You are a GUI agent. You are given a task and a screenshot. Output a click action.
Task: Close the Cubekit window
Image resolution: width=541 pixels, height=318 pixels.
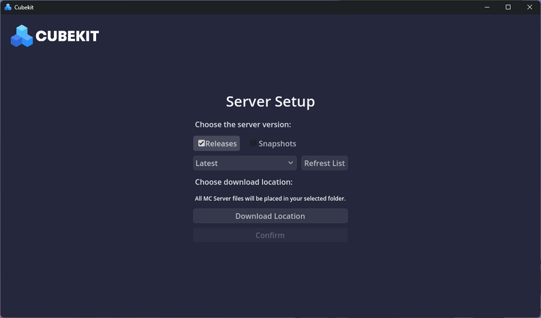pos(529,7)
